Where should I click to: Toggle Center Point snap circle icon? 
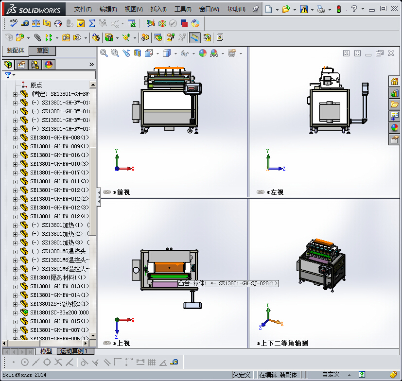point(25,362)
